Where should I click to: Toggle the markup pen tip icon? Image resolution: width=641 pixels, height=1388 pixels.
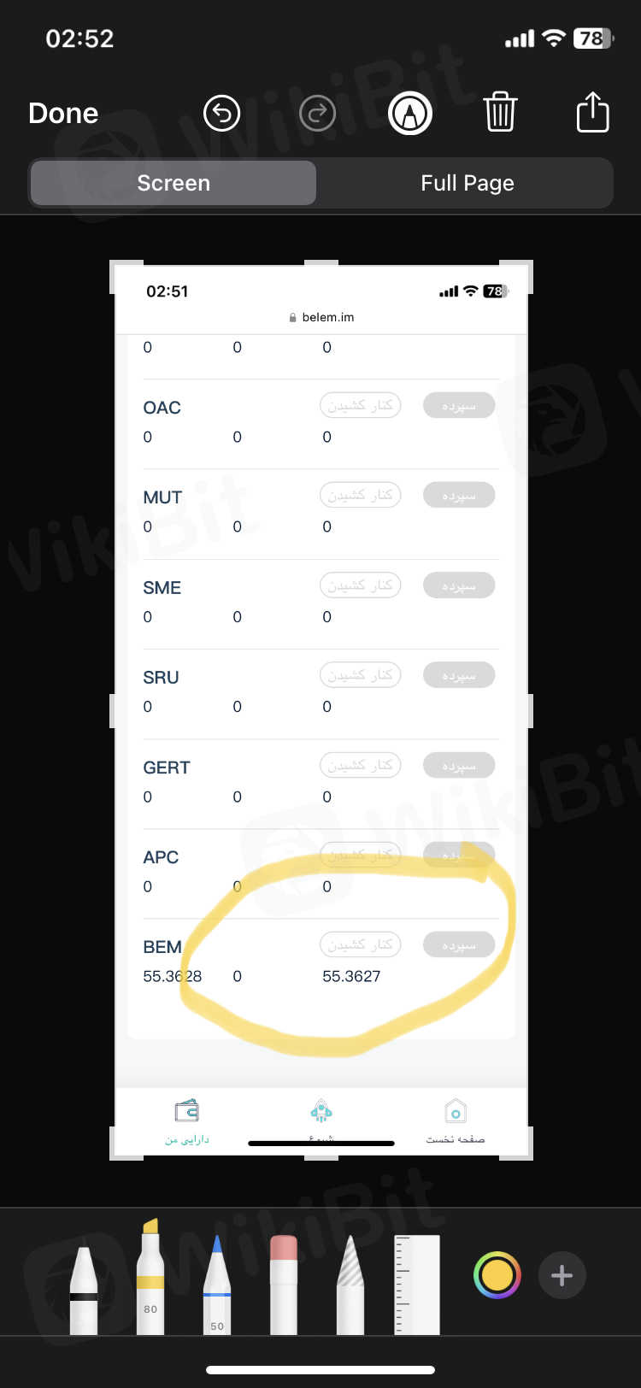point(410,114)
